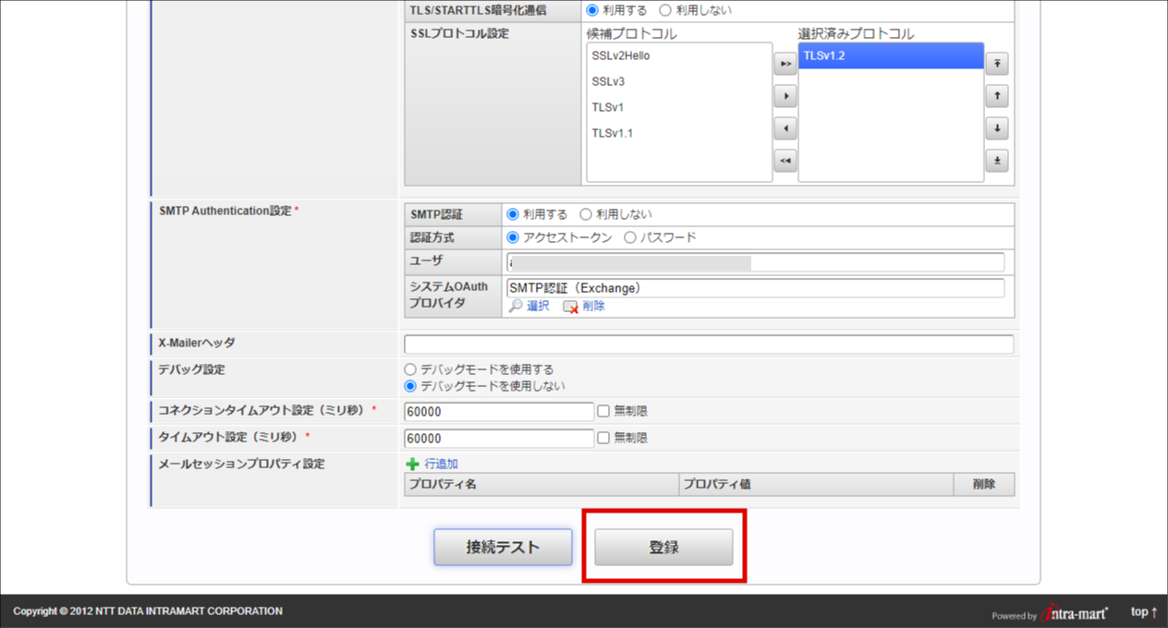Screen dimensions: 1168x628
Task: Select TLSv1.2 in selected protocols list
Action: [891, 55]
